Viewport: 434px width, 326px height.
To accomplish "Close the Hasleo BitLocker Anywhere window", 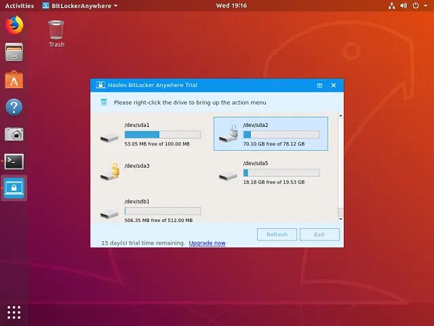I will point(334,86).
